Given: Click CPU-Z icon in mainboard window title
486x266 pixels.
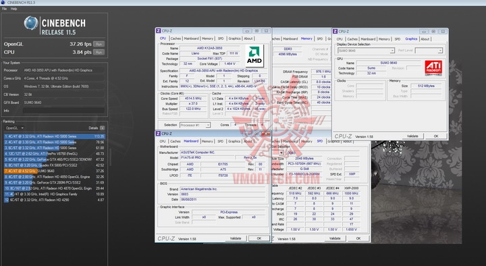Looking at the screenshot, I should 159,134.
